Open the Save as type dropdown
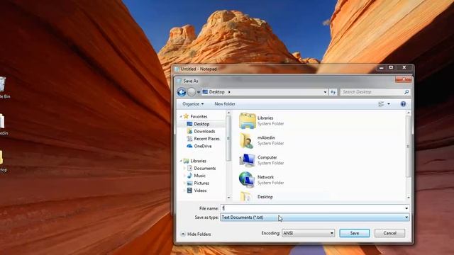 click(314, 217)
